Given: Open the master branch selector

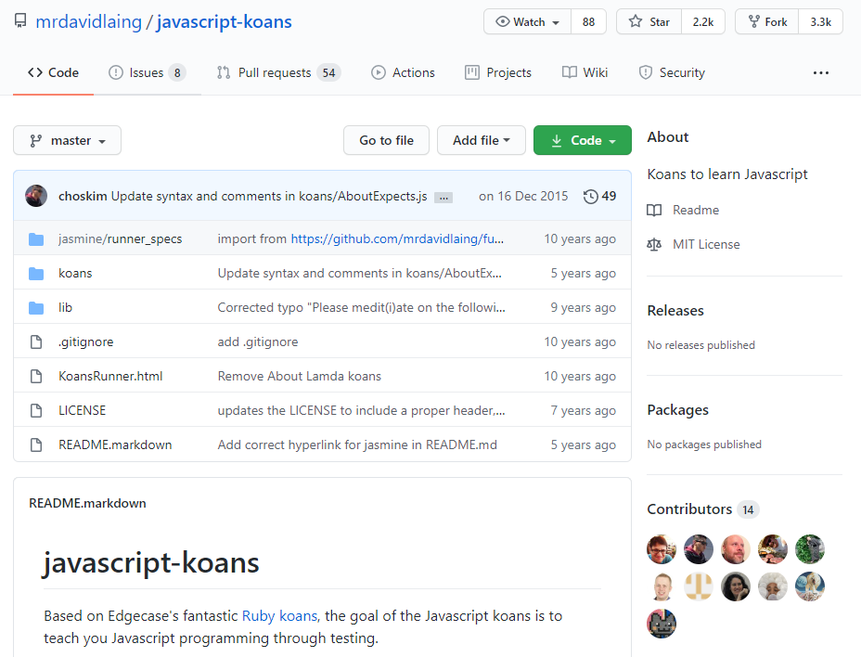Looking at the screenshot, I should tap(67, 141).
